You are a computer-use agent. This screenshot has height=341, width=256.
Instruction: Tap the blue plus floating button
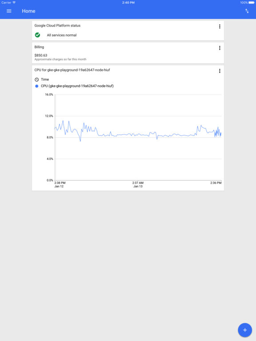click(x=245, y=330)
